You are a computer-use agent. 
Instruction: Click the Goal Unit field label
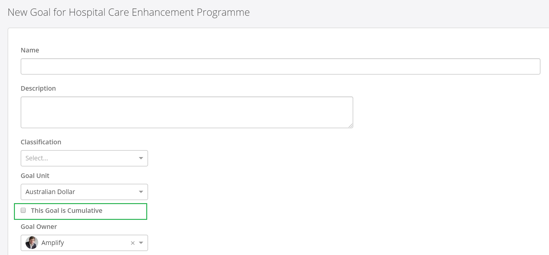coord(35,176)
